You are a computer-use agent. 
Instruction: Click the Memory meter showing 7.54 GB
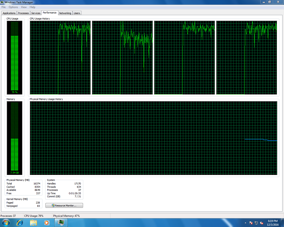click(15, 138)
